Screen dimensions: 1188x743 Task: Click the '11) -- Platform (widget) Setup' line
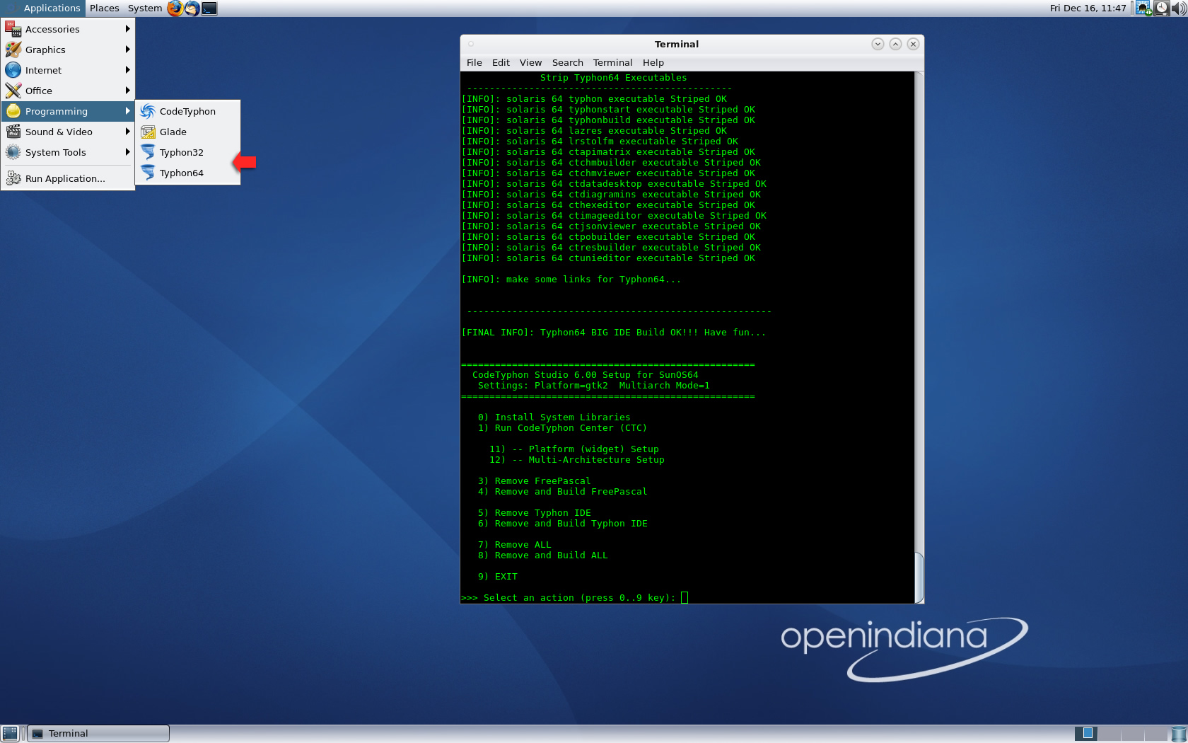(573, 449)
